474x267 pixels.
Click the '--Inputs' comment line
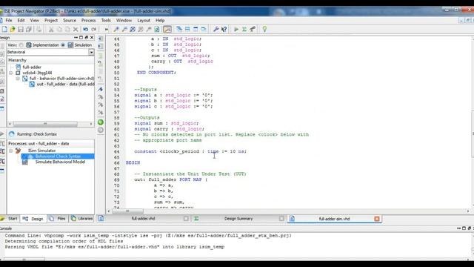[145, 90]
